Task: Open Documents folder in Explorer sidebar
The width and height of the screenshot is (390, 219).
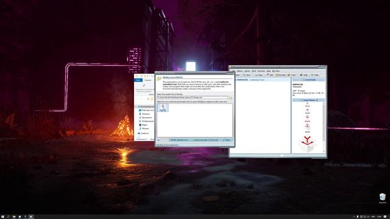Action: coord(145,117)
